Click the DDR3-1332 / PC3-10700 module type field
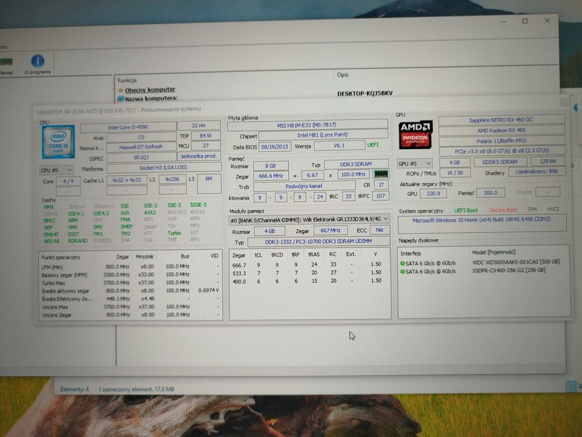The height and width of the screenshot is (437, 582). pos(319,242)
